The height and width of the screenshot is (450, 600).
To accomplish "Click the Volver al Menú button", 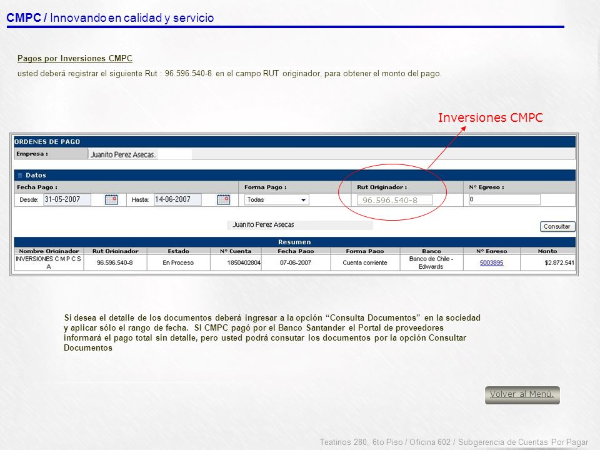I will (x=522, y=395).
